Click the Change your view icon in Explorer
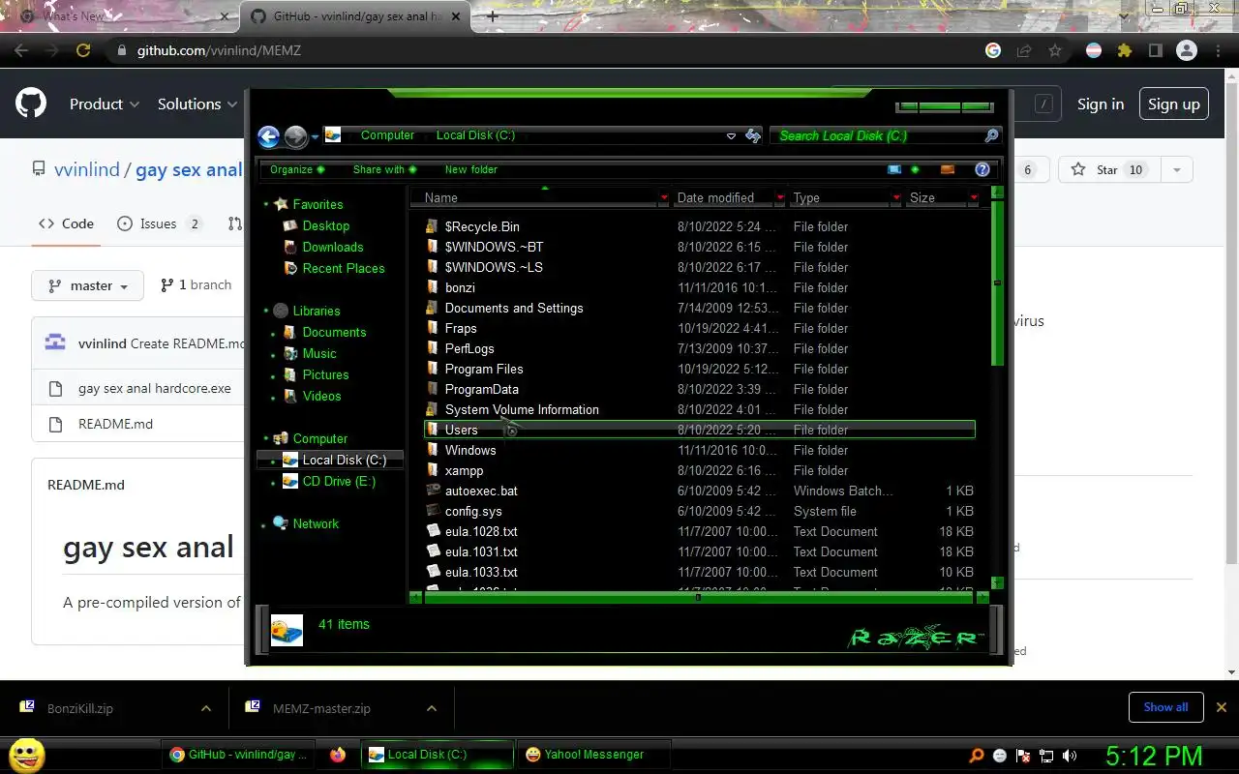This screenshot has width=1239, height=774. (x=894, y=169)
